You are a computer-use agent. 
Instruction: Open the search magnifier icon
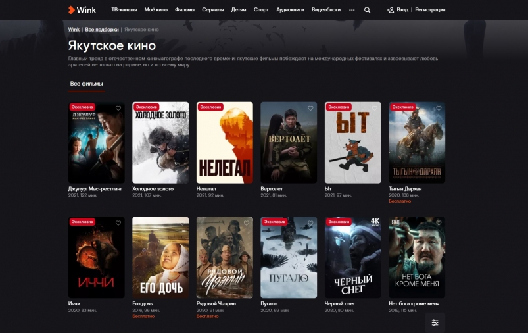(367, 10)
